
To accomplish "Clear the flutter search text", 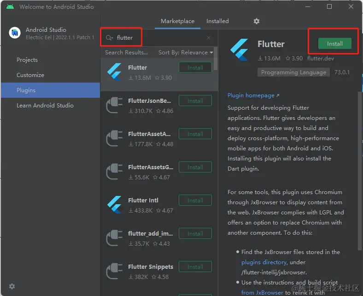I will [x=208, y=37].
